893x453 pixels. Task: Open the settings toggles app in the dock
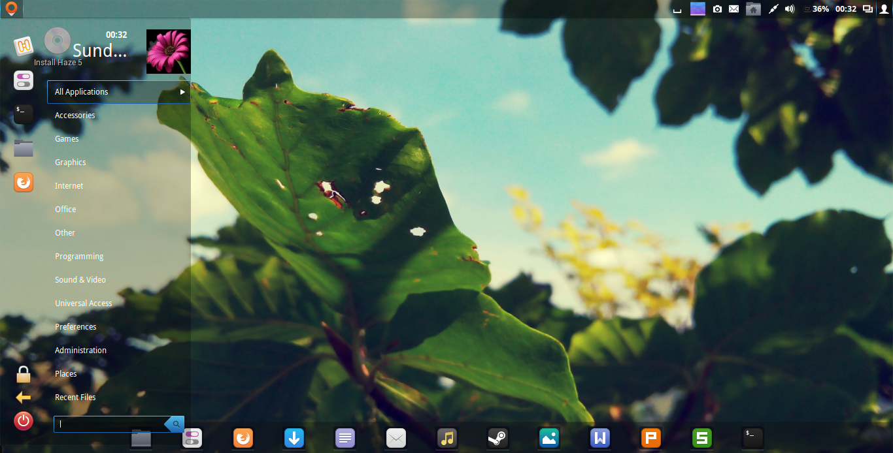click(192, 438)
